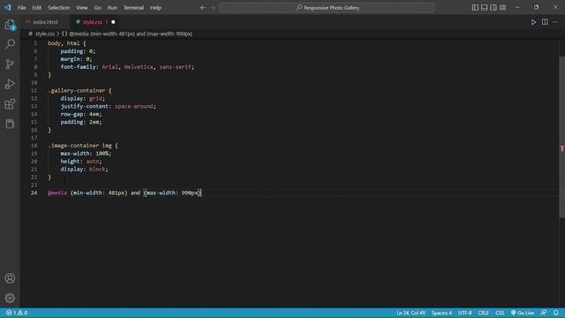Open the Help menu
Image resolution: width=565 pixels, height=318 pixels.
pos(155,8)
